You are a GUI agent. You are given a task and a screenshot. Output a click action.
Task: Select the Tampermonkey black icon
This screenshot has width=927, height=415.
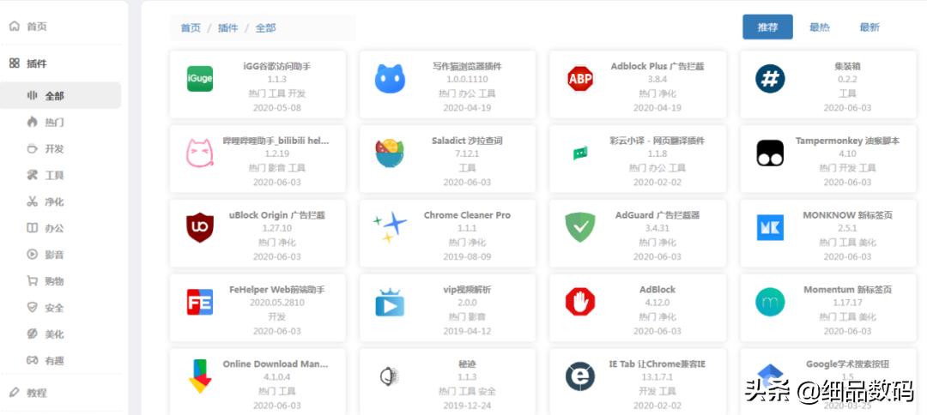point(770,153)
